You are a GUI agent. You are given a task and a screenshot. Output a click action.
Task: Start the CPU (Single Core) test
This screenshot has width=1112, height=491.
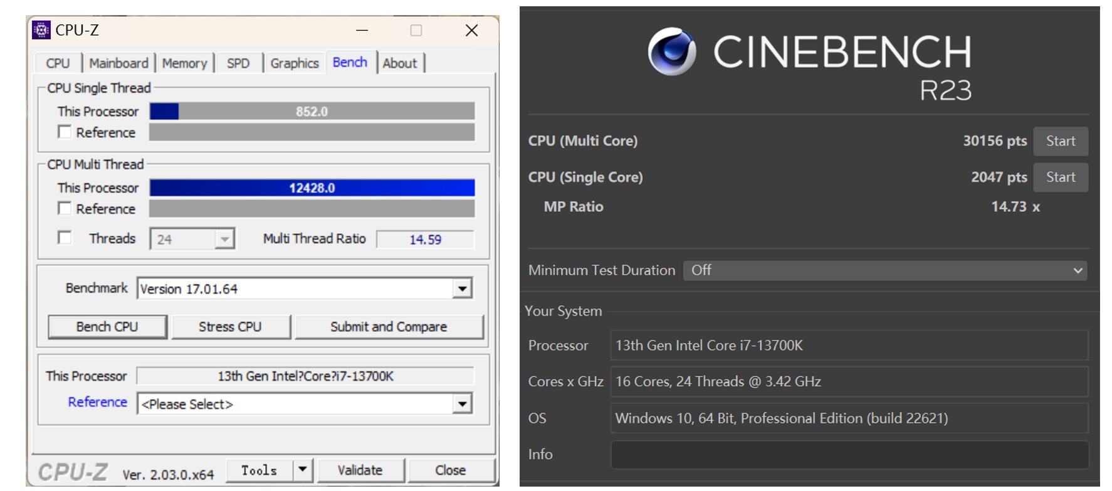point(1061,177)
